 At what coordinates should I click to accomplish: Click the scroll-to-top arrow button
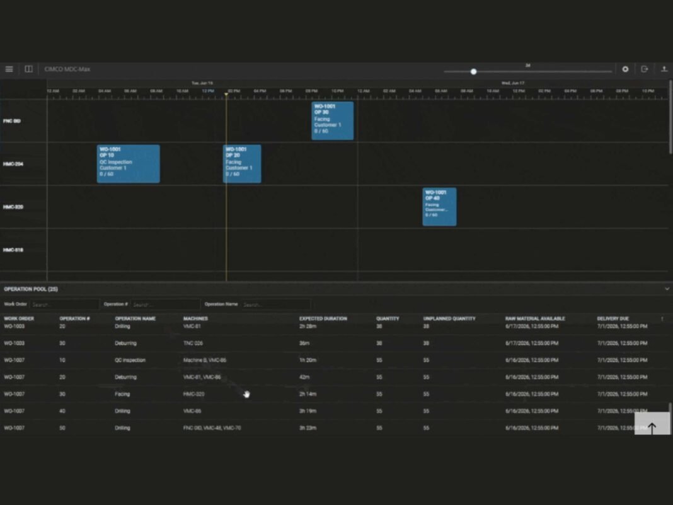(652, 424)
